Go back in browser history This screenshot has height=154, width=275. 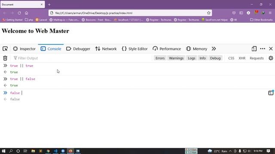point(5,13)
